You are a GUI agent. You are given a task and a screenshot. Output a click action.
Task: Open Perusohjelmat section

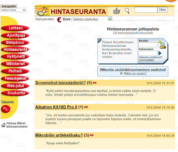(15, 78)
